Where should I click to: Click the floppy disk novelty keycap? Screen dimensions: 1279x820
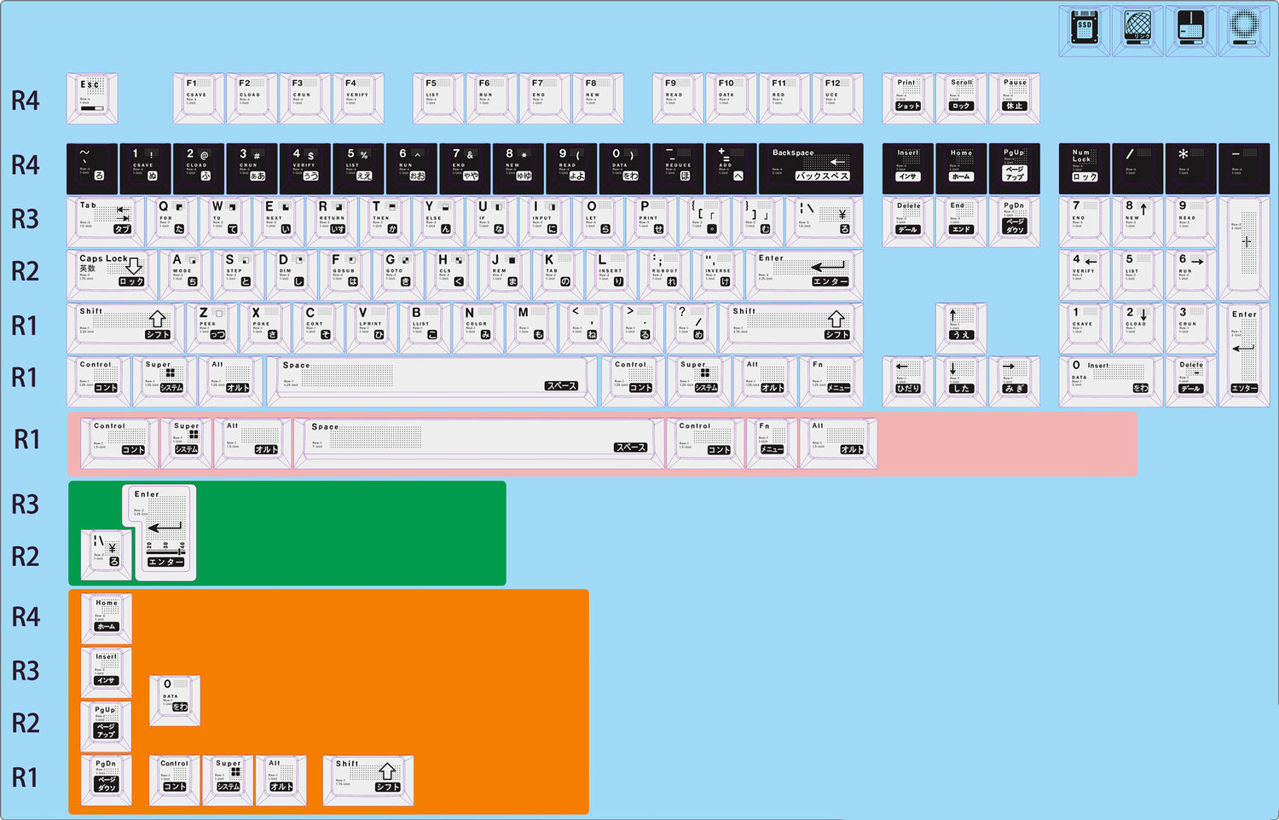point(1190,29)
